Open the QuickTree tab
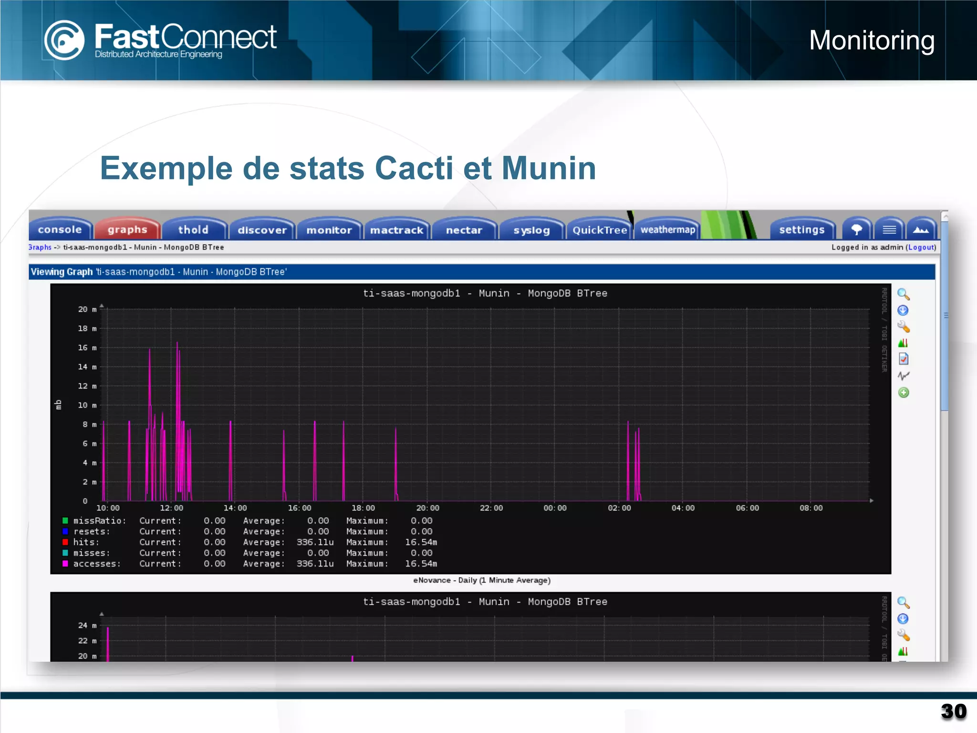 click(x=600, y=230)
